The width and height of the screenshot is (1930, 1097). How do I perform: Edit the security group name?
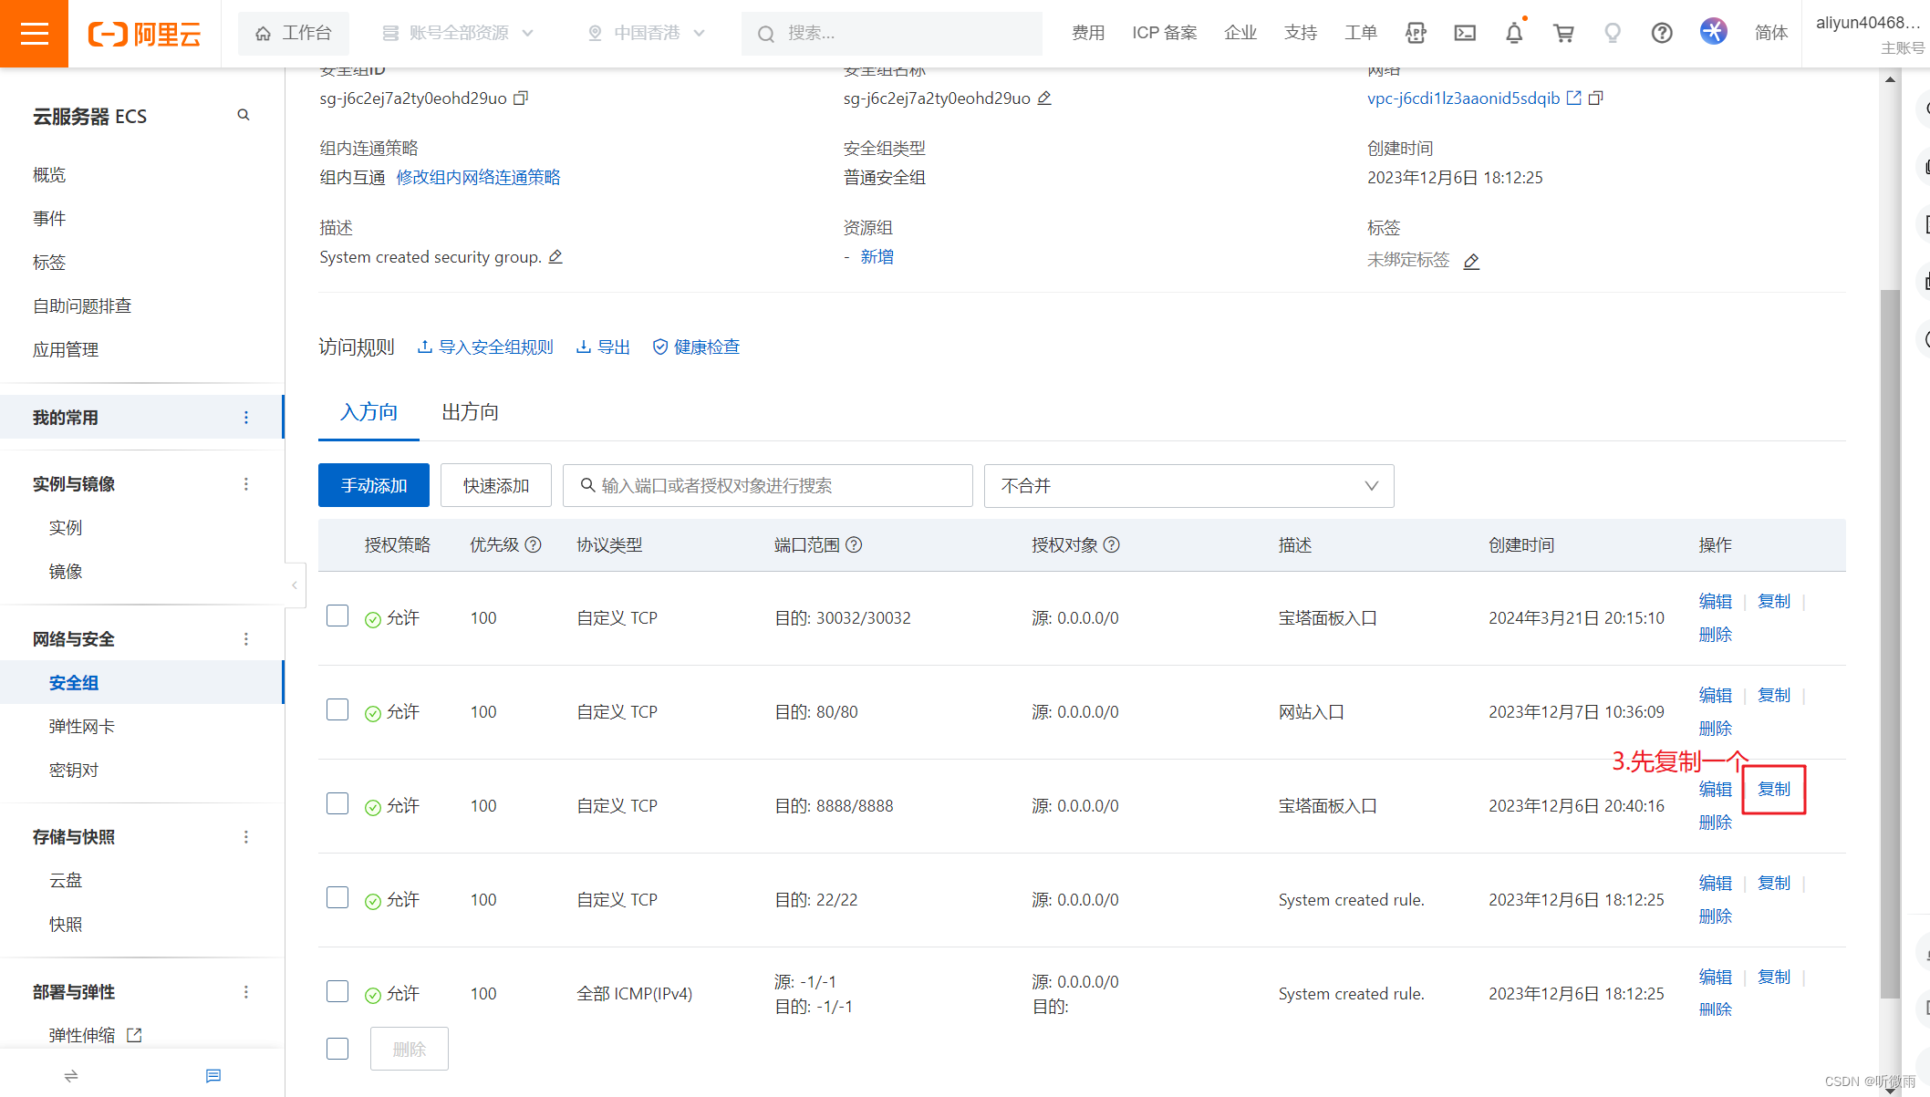[1044, 98]
